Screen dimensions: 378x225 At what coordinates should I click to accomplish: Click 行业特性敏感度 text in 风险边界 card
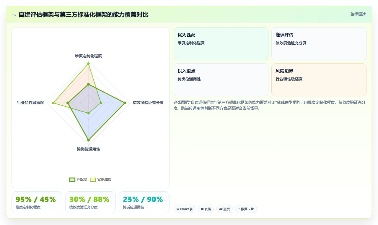pyautogui.click(x=289, y=79)
